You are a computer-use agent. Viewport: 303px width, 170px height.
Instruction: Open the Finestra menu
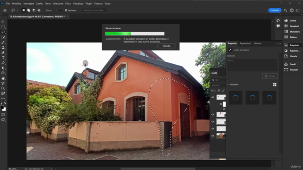98,3
